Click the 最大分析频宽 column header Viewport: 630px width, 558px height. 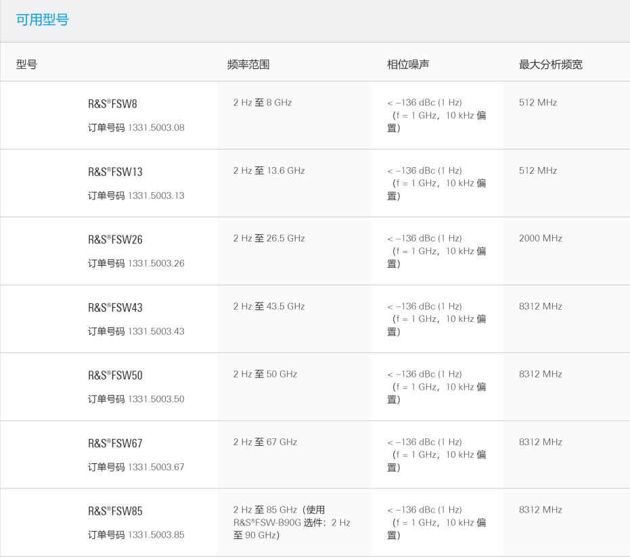[550, 64]
